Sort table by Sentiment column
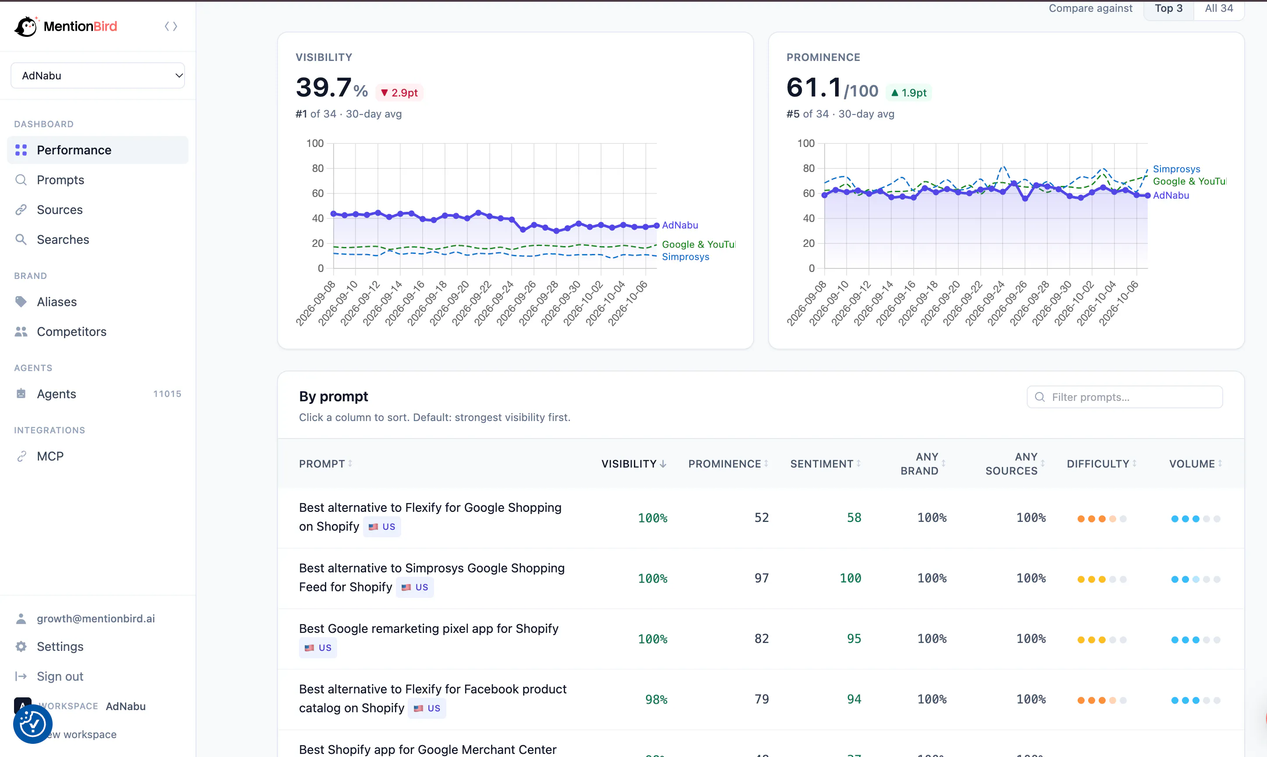The width and height of the screenshot is (1267, 757). coord(825,464)
